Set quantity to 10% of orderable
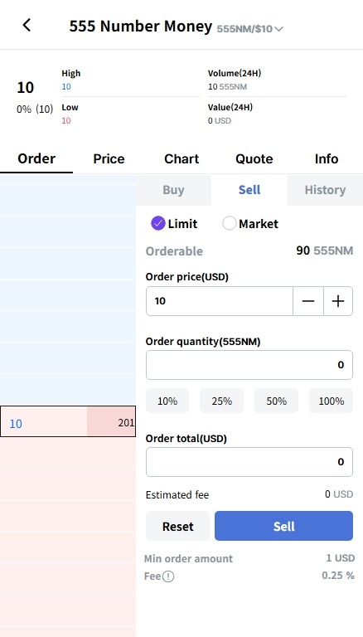Image resolution: width=363 pixels, height=637 pixels. [x=167, y=401]
